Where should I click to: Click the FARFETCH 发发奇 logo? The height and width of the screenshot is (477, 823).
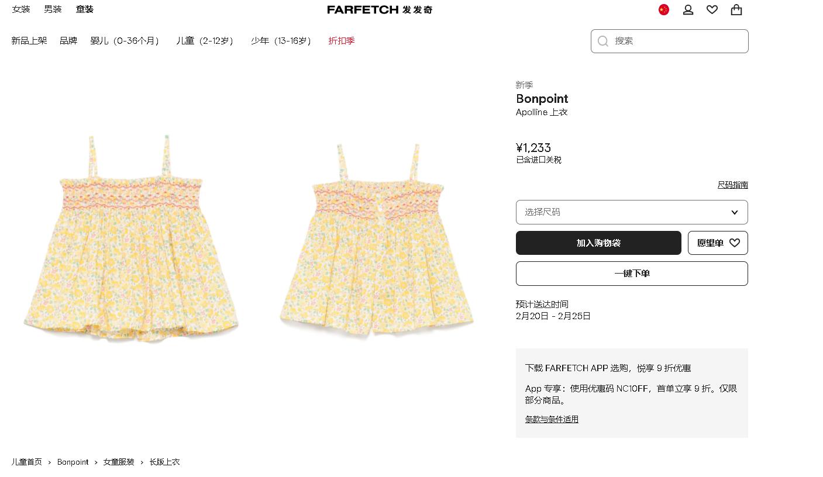(x=380, y=9)
